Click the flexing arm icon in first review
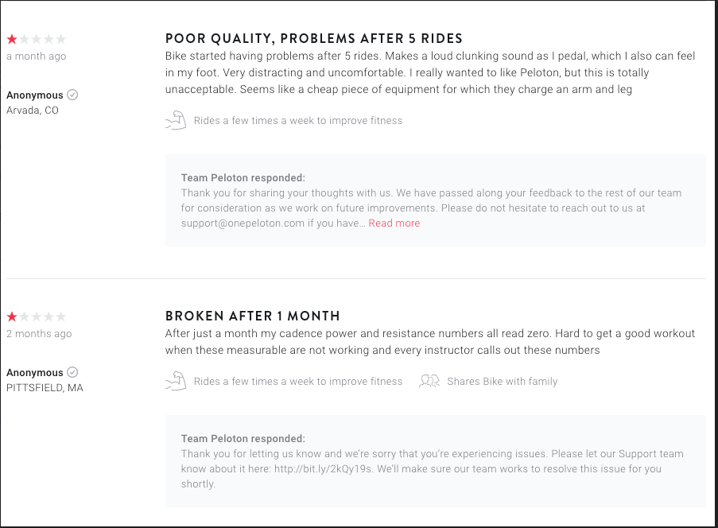The width and height of the screenshot is (718, 528). click(x=176, y=120)
